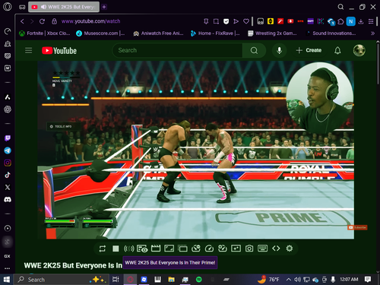
Task: Click the www.youtube.com/watch address bar
Action: pyautogui.click(x=90, y=21)
